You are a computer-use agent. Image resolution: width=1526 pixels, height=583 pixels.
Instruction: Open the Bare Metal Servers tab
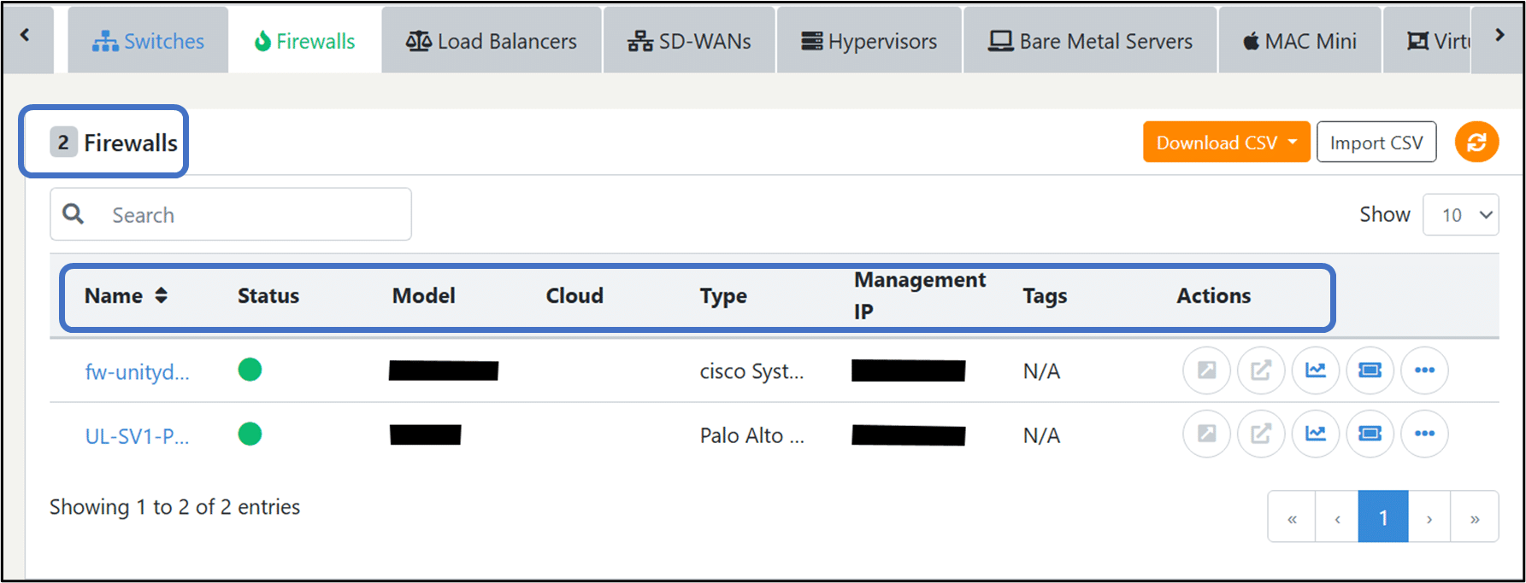tap(1090, 41)
